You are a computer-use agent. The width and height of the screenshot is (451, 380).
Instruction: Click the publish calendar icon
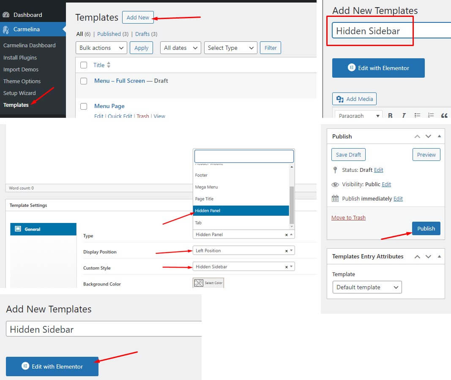[x=335, y=198]
